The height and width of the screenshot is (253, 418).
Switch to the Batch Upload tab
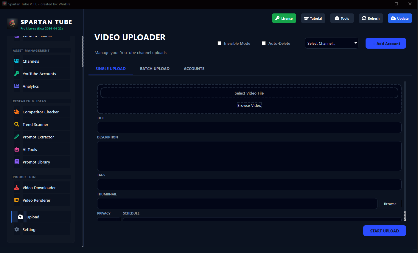pyautogui.click(x=155, y=69)
